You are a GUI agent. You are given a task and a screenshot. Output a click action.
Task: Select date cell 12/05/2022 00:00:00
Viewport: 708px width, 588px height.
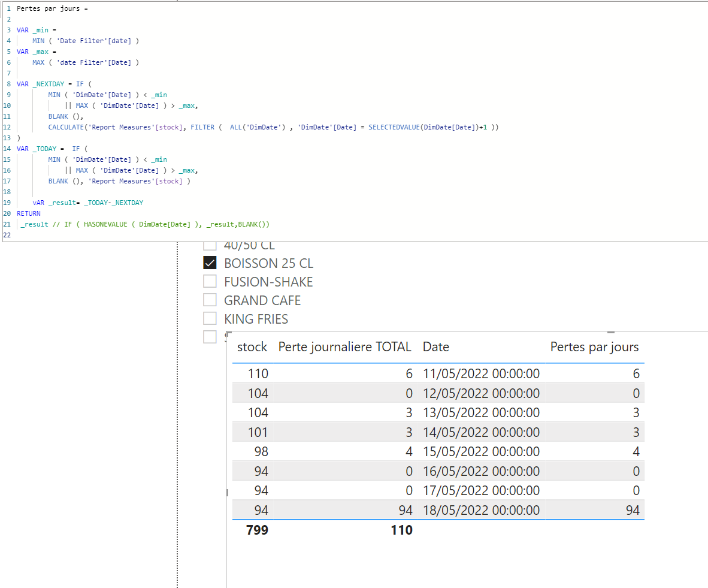[x=481, y=393]
